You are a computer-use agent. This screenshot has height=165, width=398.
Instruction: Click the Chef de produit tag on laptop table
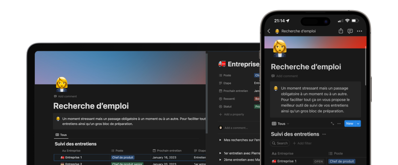click(123, 157)
